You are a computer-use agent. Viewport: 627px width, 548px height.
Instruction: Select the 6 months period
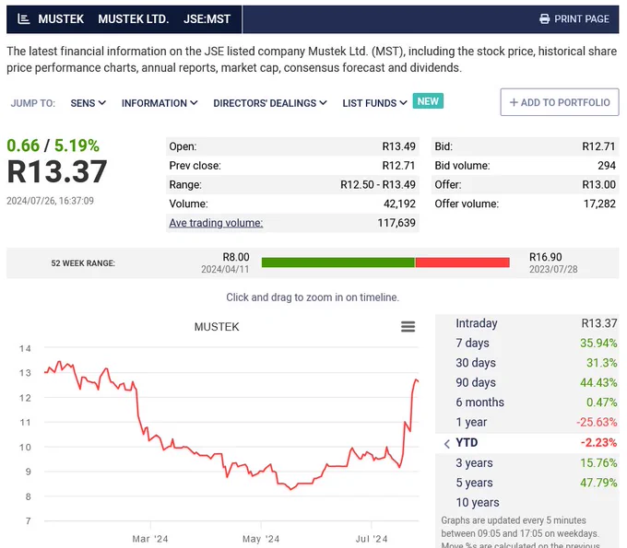point(527,402)
